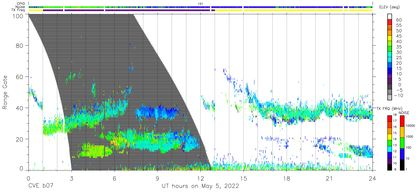419x193 pixels.
Task: Click the red top segment of NOISE bar
Action: (402, 121)
